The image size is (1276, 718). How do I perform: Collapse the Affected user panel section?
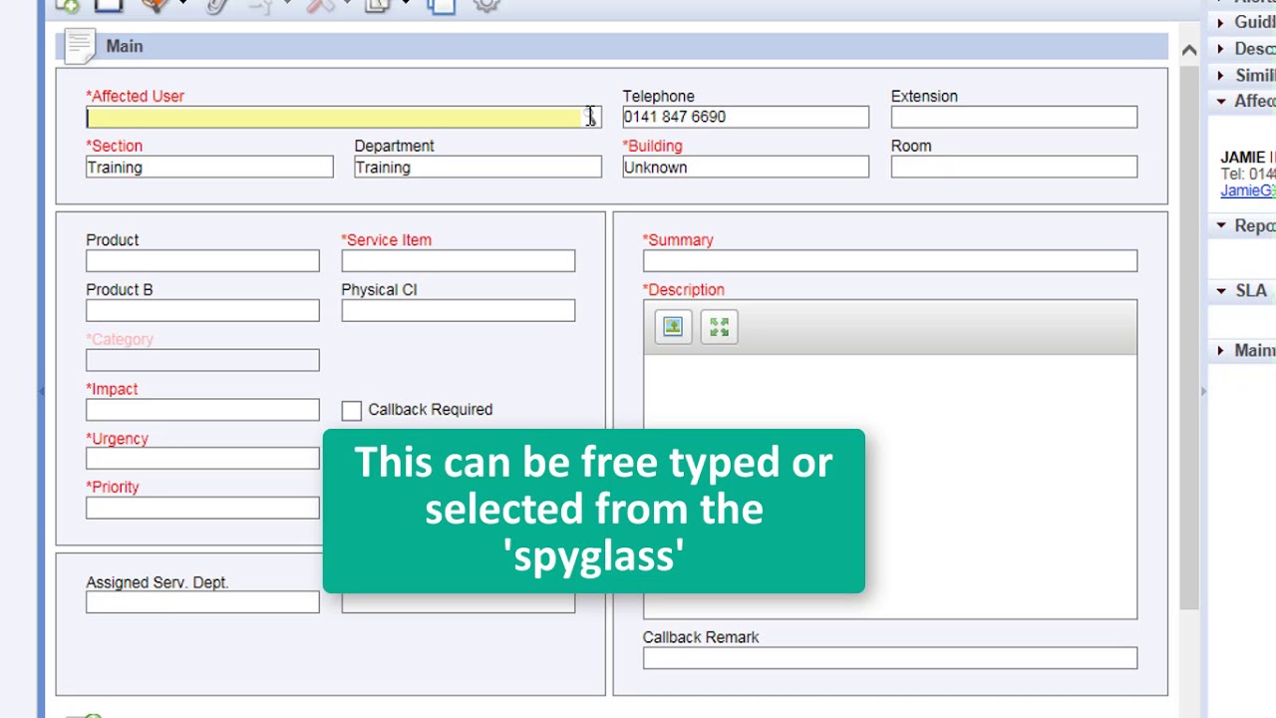[x=1221, y=101]
